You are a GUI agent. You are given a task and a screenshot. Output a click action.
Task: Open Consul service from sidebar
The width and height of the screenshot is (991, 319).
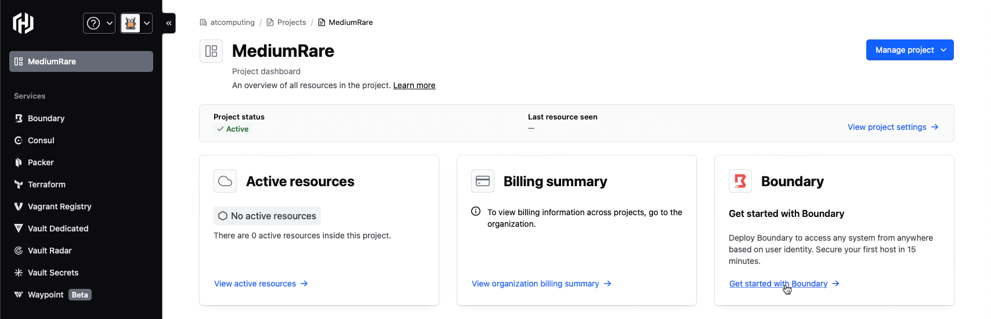click(41, 140)
